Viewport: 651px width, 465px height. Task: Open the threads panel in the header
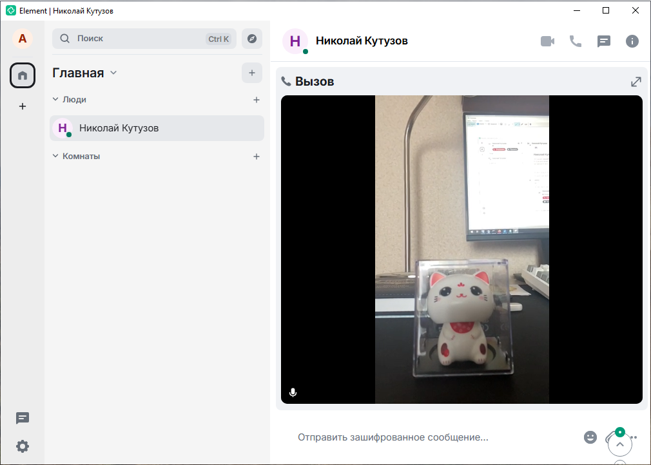(x=604, y=41)
